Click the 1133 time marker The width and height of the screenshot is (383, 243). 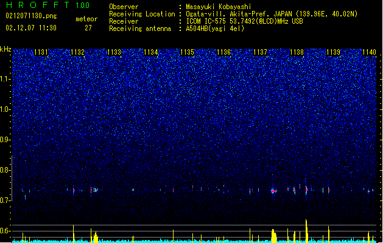click(x=114, y=52)
